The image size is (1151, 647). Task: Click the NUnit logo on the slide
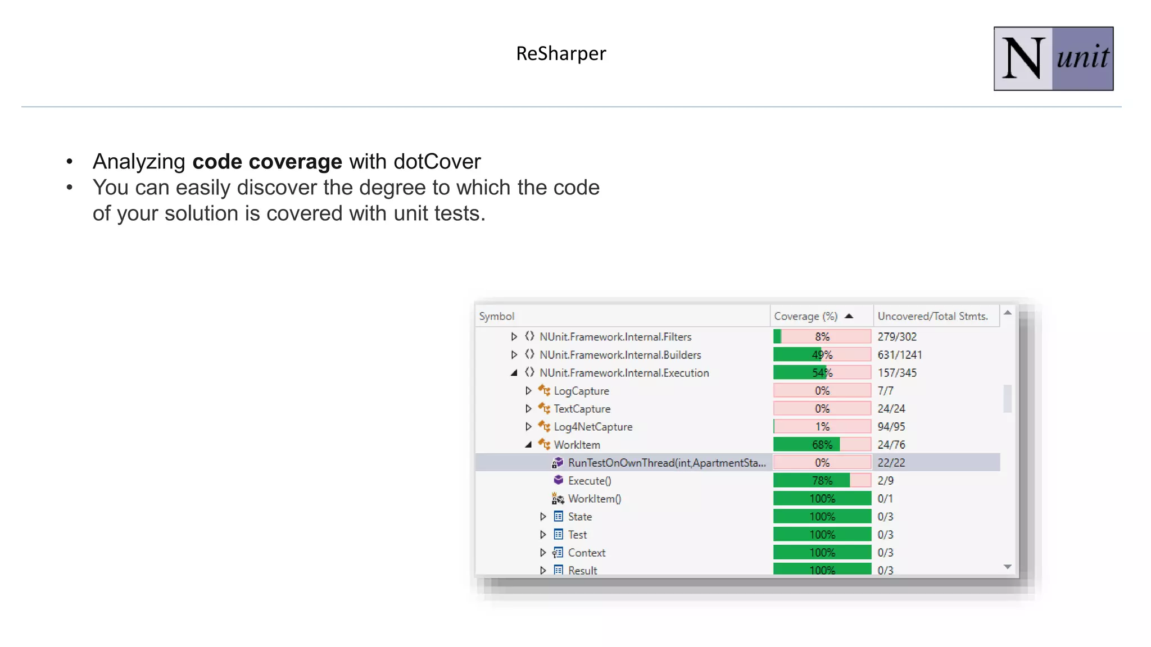click(1053, 58)
